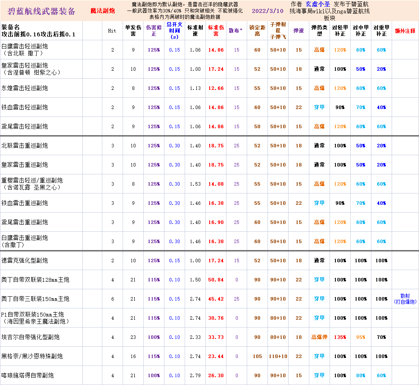
Task: Select the 锁定距离 column header
Action: coord(257,30)
